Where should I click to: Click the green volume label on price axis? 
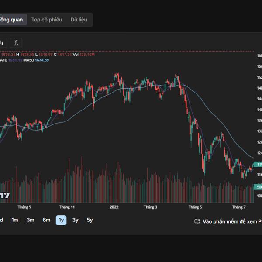[x=259, y=186]
